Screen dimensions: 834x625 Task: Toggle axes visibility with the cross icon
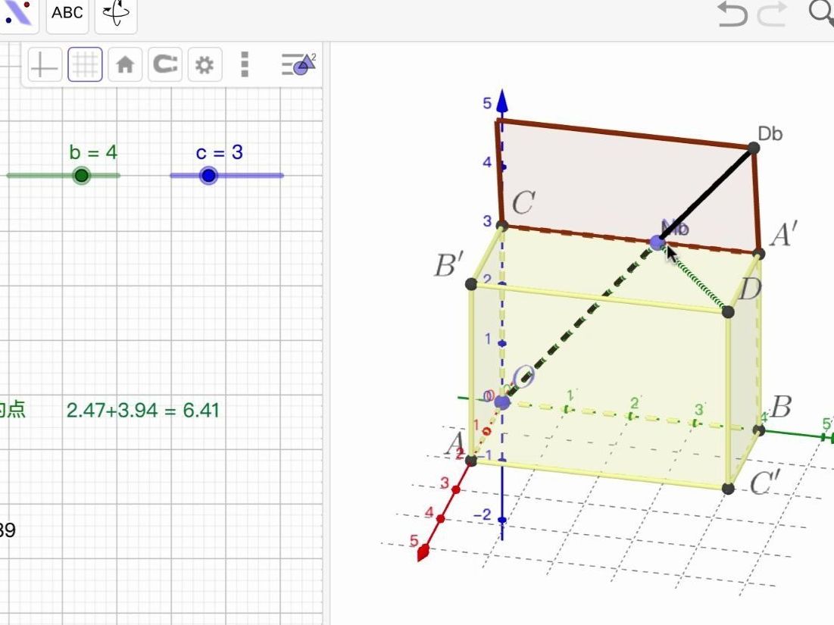point(45,64)
